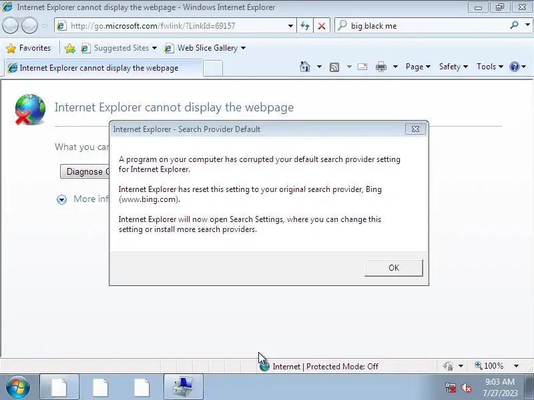Expand the Suggested Sites dropdown arrow
This screenshot has height=400, width=534.
(155, 48)
